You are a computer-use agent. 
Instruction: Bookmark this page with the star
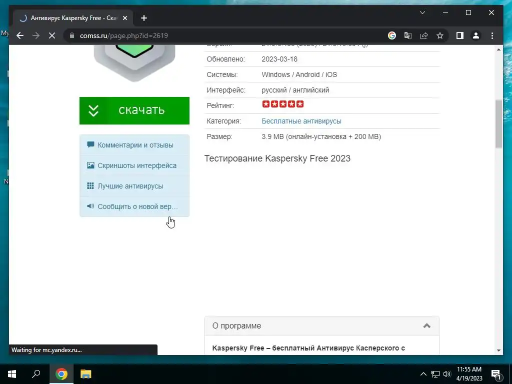[440, 35]
